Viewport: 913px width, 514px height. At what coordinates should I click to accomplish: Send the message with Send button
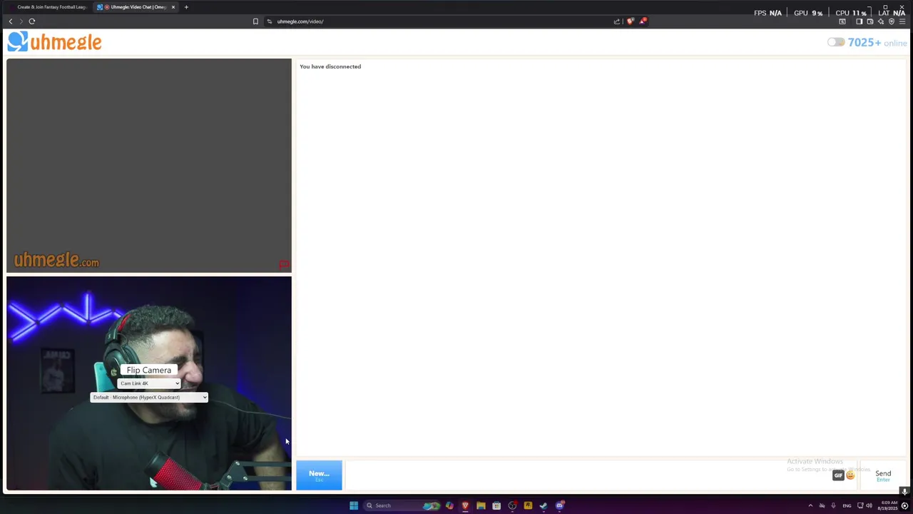(x=883, y=475)
